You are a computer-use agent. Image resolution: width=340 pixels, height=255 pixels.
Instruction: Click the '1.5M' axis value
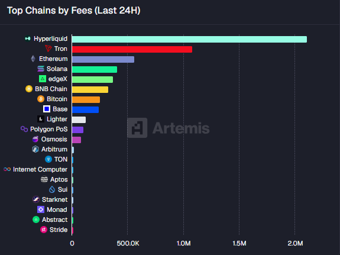tap(239, 243)
